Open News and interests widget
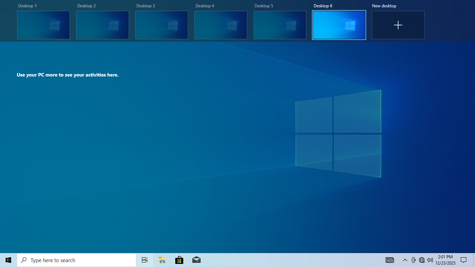This screenshot has height=267, width=475. coord(389,260)
